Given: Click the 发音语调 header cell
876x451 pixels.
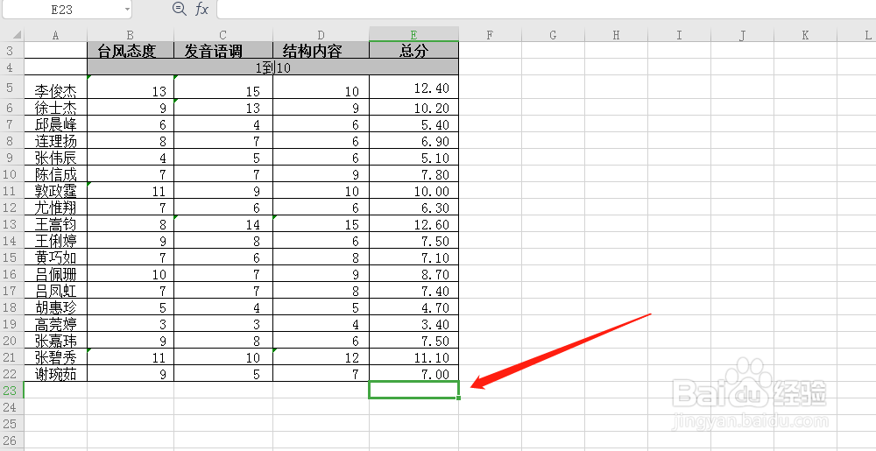Looking at the screenshot, I should pos(223,50).
